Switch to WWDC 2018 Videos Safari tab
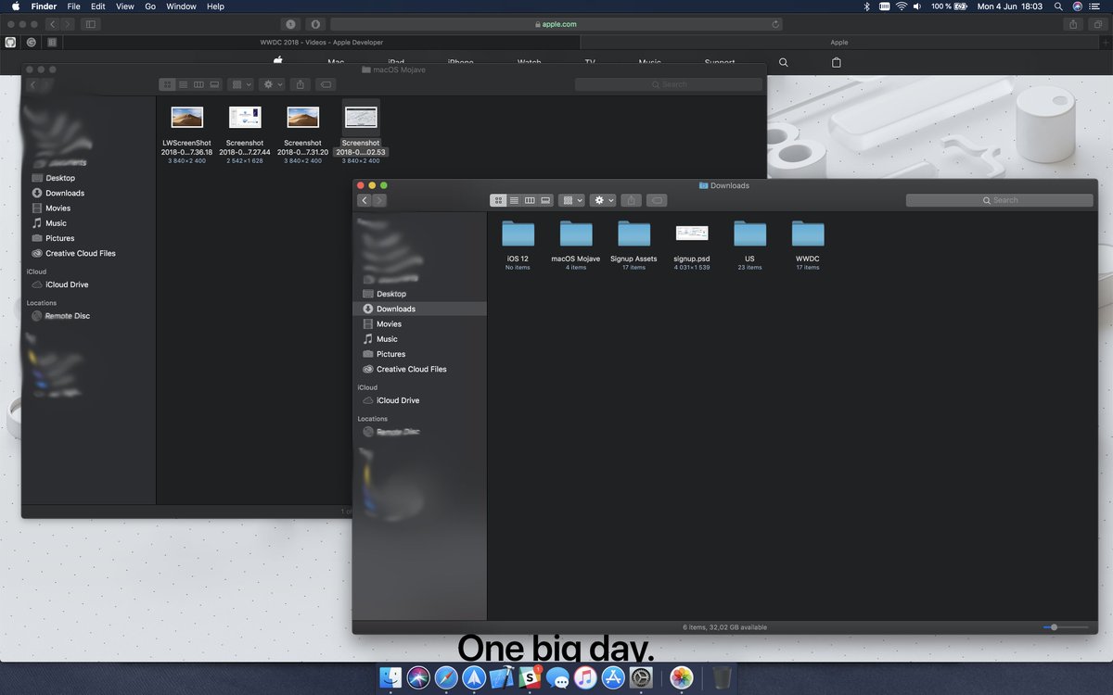The height and width of the screenshot is (695, 1113). (x=322, y=42)
